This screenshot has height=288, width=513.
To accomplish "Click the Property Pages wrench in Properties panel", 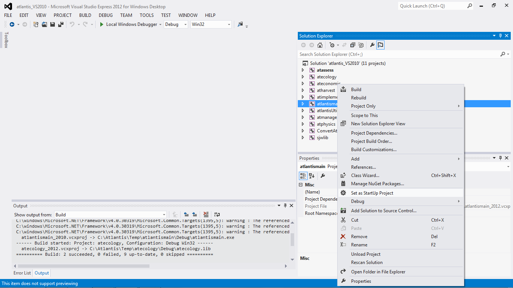I will coord(323,175).
